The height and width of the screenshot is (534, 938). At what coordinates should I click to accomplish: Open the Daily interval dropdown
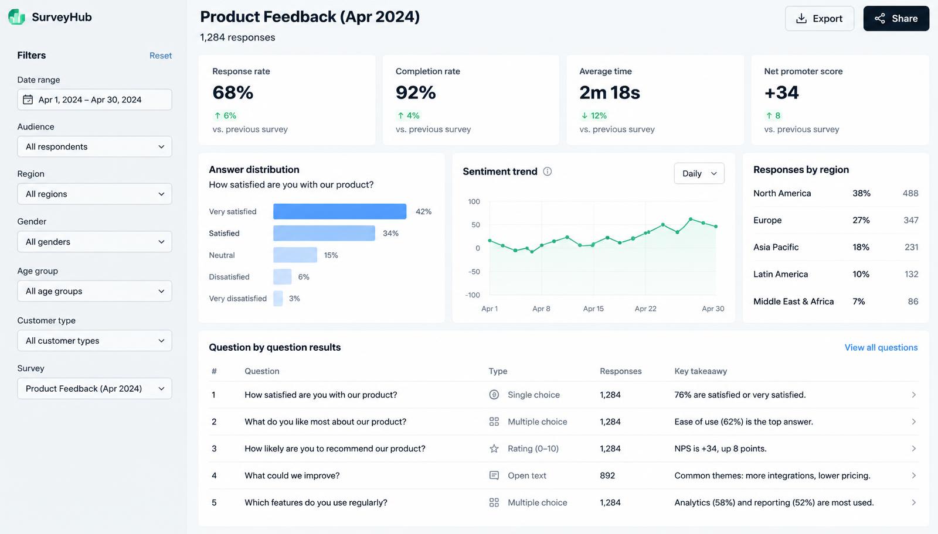coord(699,173)
